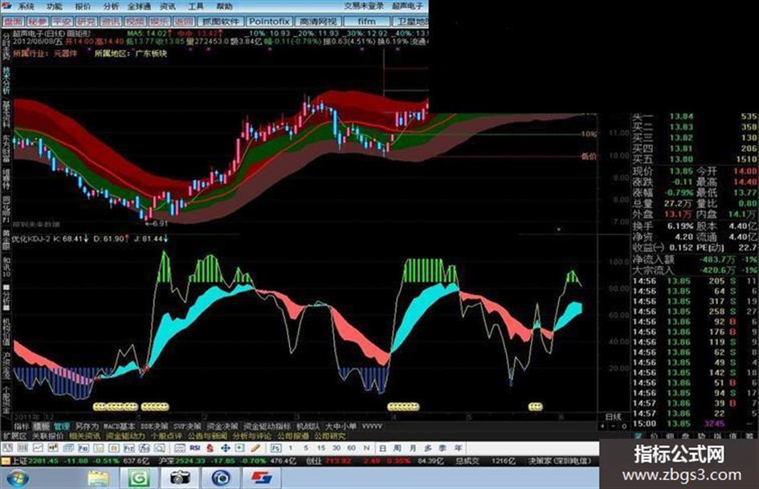This screenshot has height=489, width=759.
Task: Open the 高清网视 shortcut button
Action: click(x=318, y=22)
